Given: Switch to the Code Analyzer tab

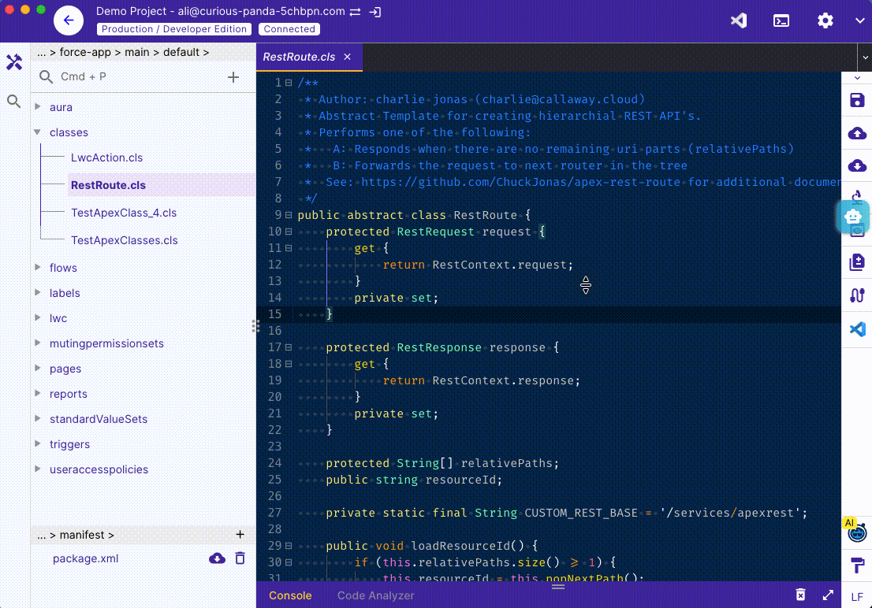Looking at the screenshot, I should [376, 595].
